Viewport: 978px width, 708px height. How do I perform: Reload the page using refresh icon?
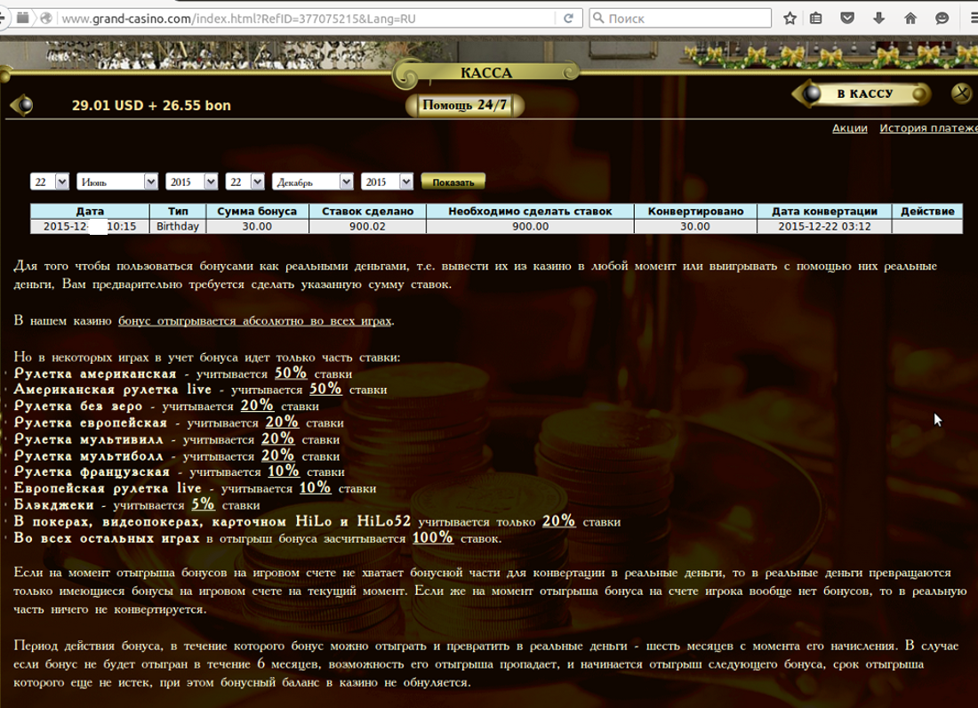point(569,18)
